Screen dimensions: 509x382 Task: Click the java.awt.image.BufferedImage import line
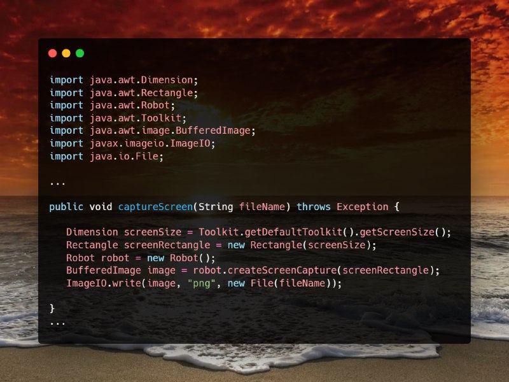(153, 131)
